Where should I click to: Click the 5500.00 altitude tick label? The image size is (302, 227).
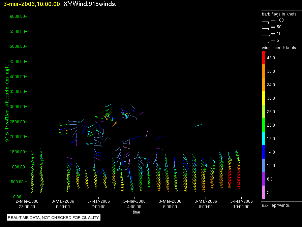coord(17,31)
